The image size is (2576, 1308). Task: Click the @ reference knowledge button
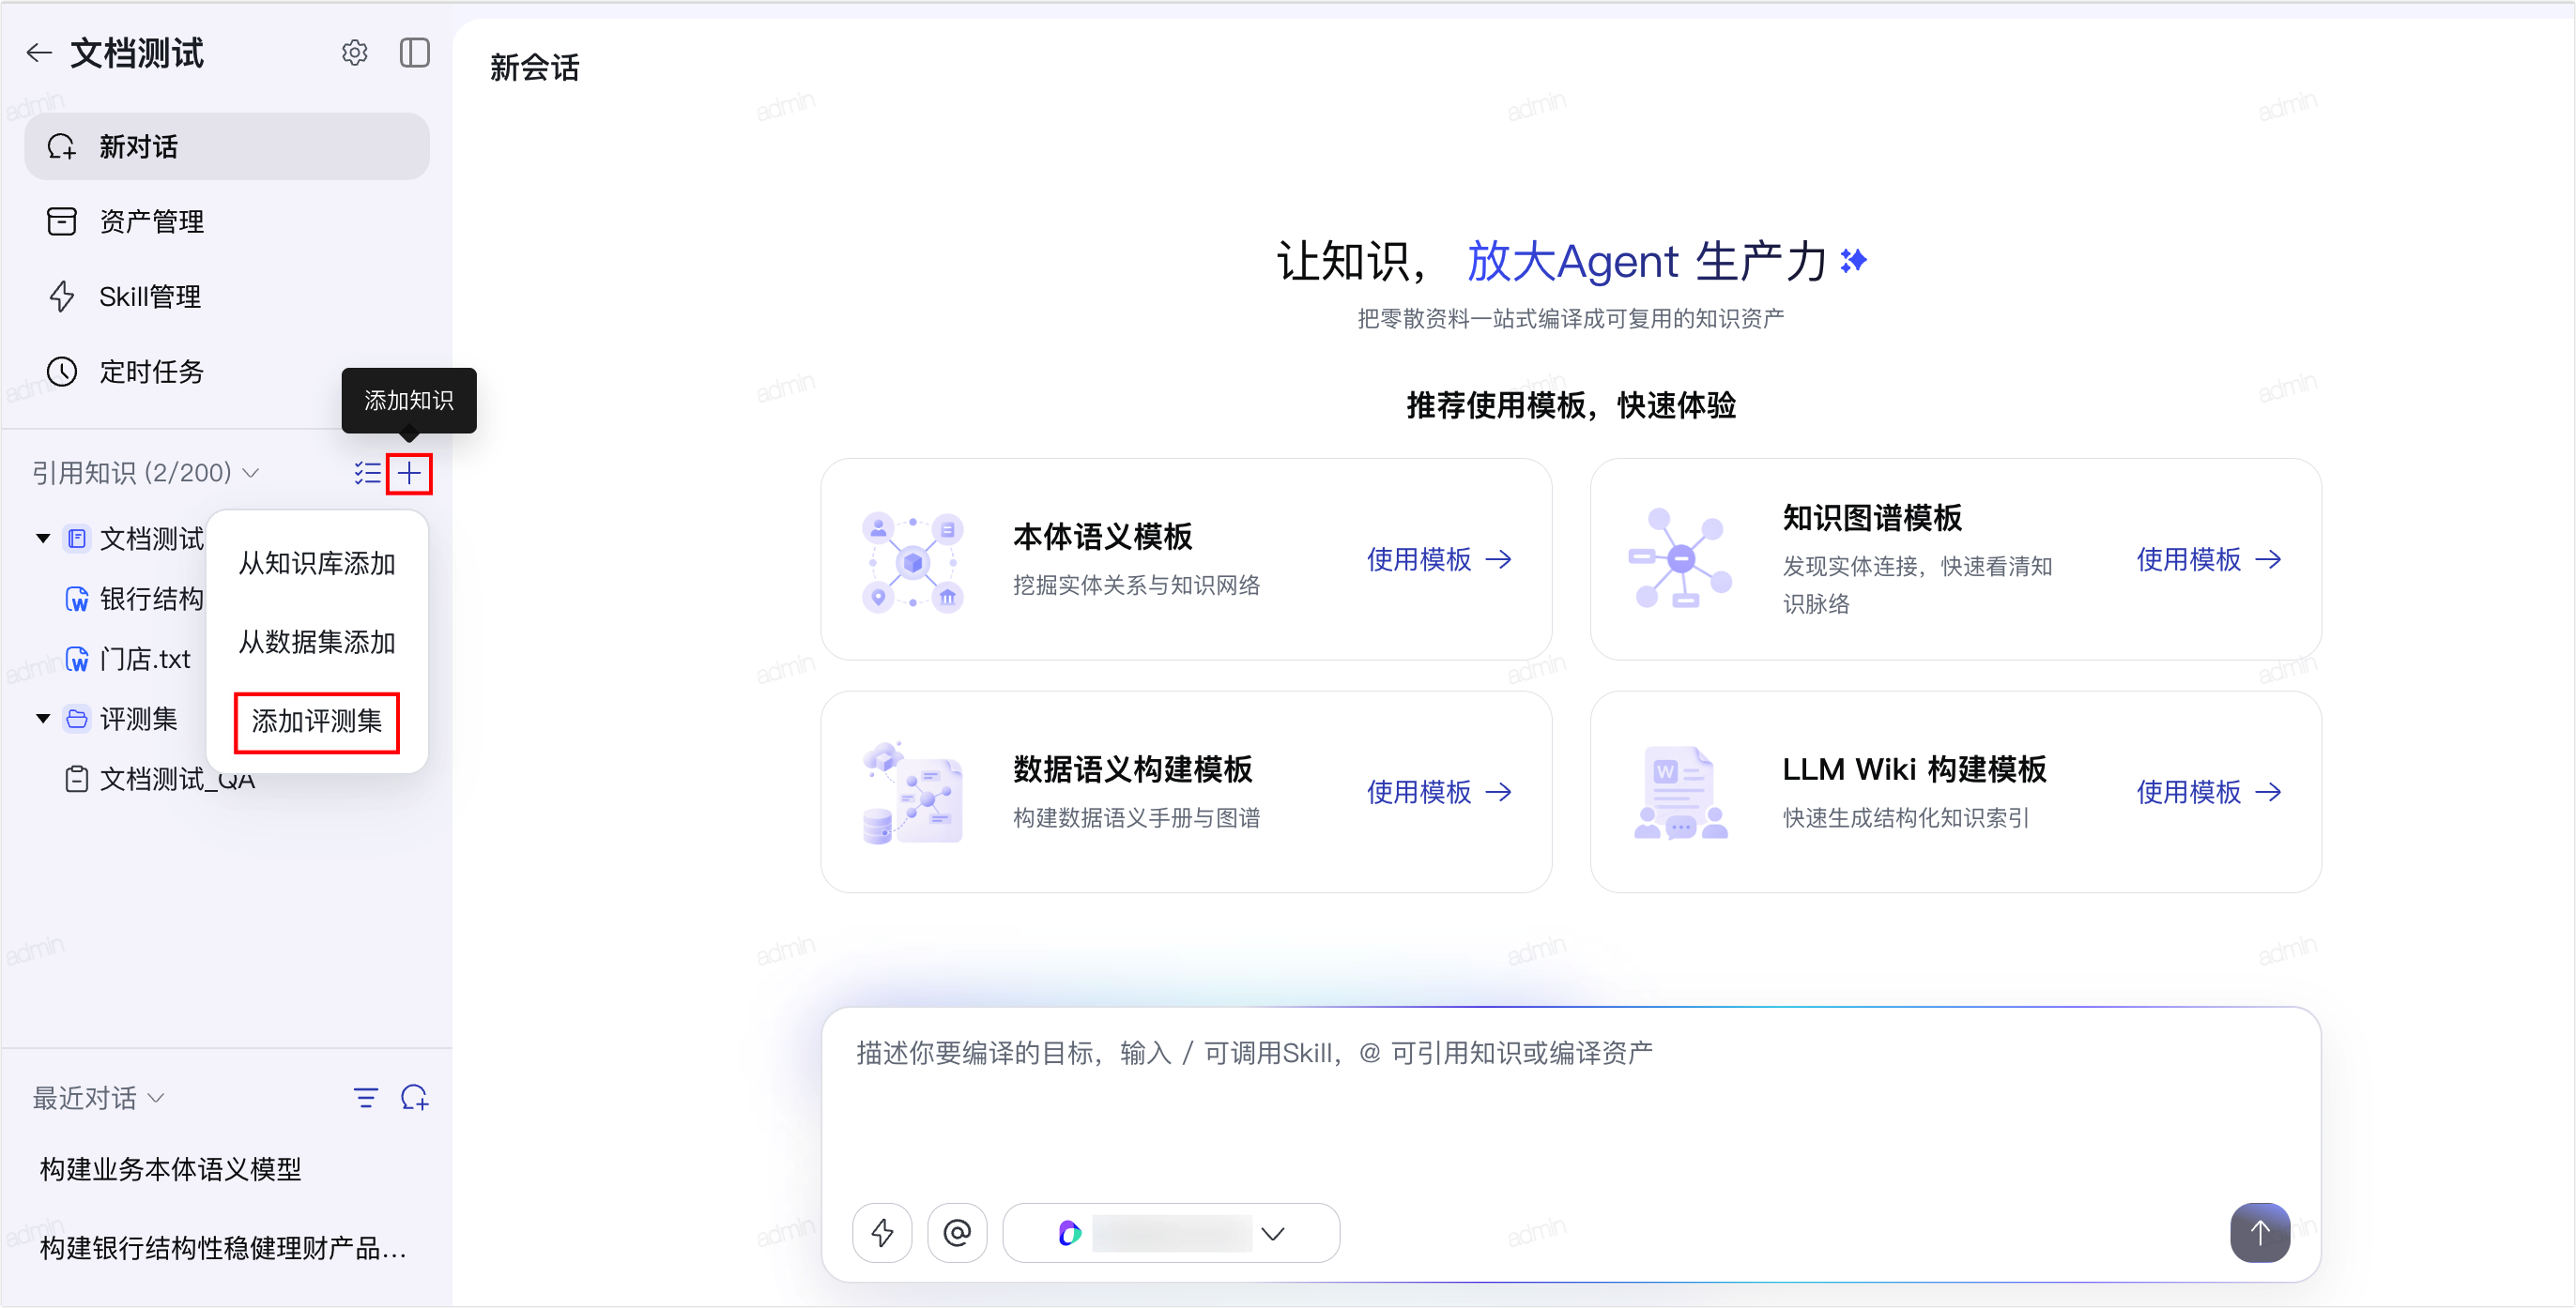point(957,1233)
